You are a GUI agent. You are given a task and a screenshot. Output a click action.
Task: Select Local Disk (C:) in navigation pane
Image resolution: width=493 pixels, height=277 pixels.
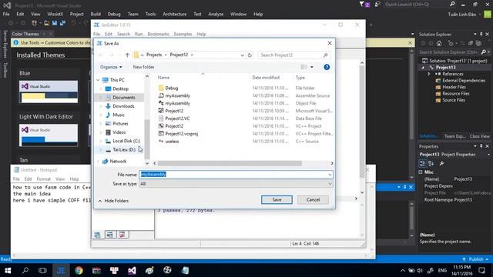pyautogui.click(x=126, y=141)
